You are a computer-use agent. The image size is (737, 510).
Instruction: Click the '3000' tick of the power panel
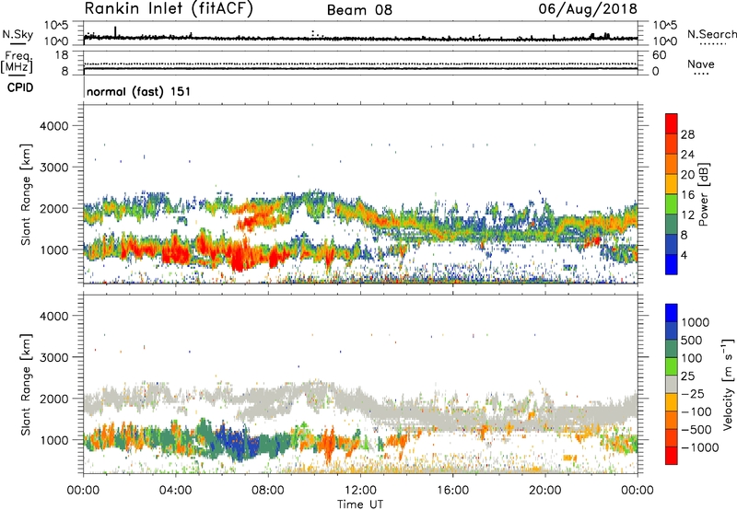(54, 168)
